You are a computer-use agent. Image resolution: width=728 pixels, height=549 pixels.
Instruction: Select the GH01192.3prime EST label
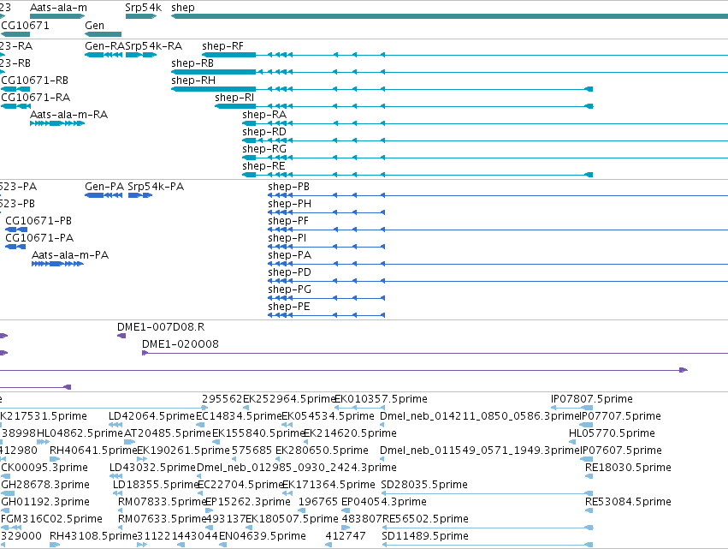pos(45,502)
